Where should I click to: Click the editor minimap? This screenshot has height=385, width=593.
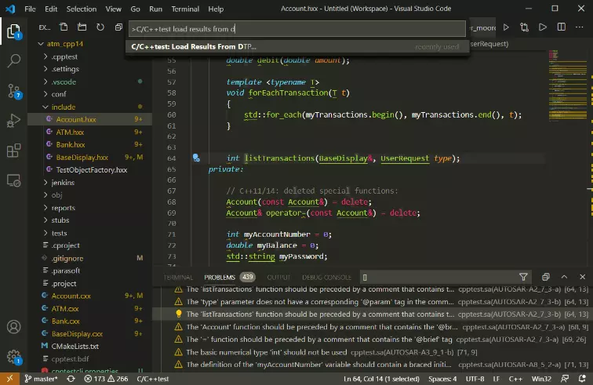(x=567, y=85)
